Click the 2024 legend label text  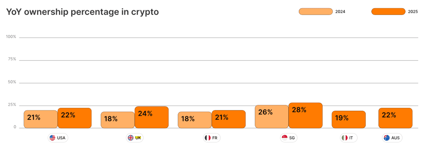[x=340, y=12]
